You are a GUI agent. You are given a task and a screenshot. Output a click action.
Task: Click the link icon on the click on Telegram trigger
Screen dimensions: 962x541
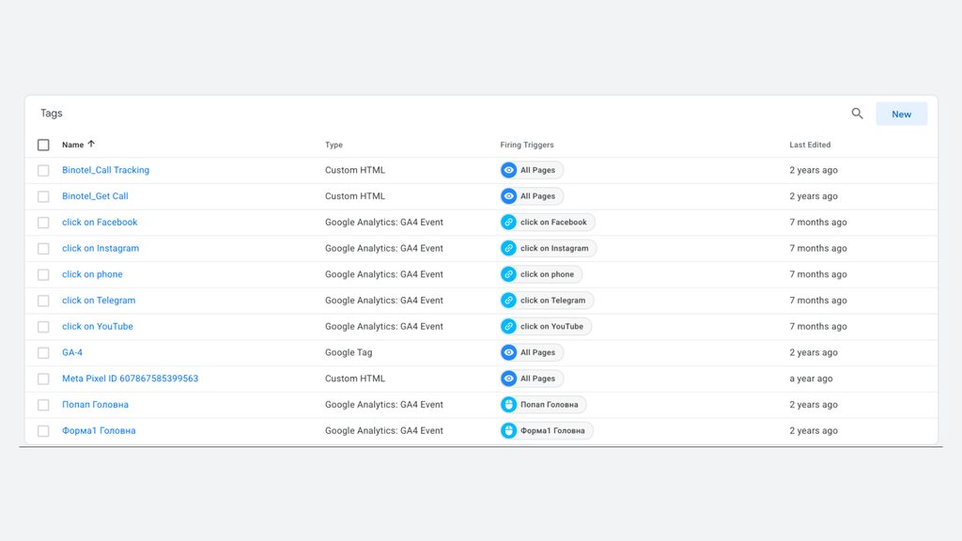[x=508, y=301]
